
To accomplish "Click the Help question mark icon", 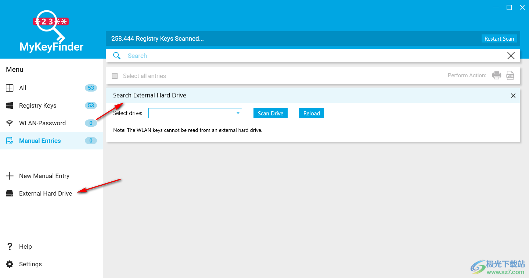I will click(10, 247).
